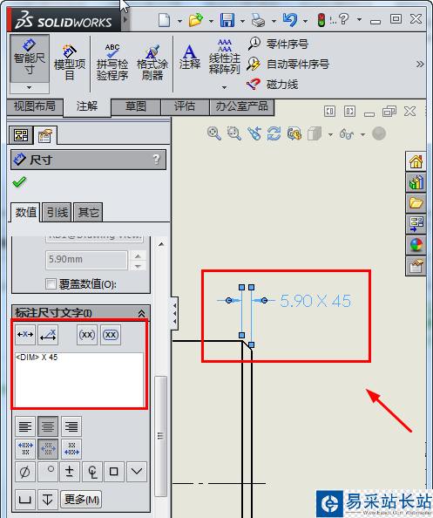Set bottom vertical text justification
Screen dimensions: 433x518
[71, 448]
